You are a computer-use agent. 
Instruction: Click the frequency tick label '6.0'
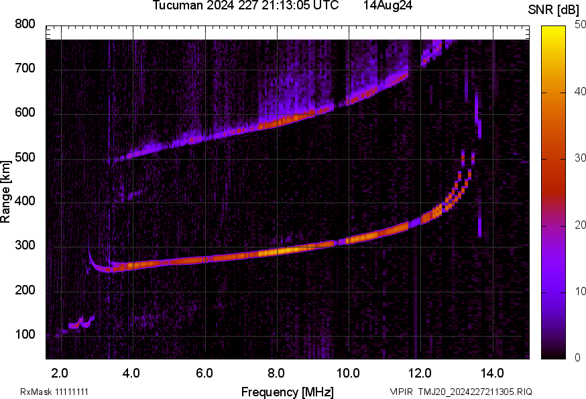(x=204, y=374)
